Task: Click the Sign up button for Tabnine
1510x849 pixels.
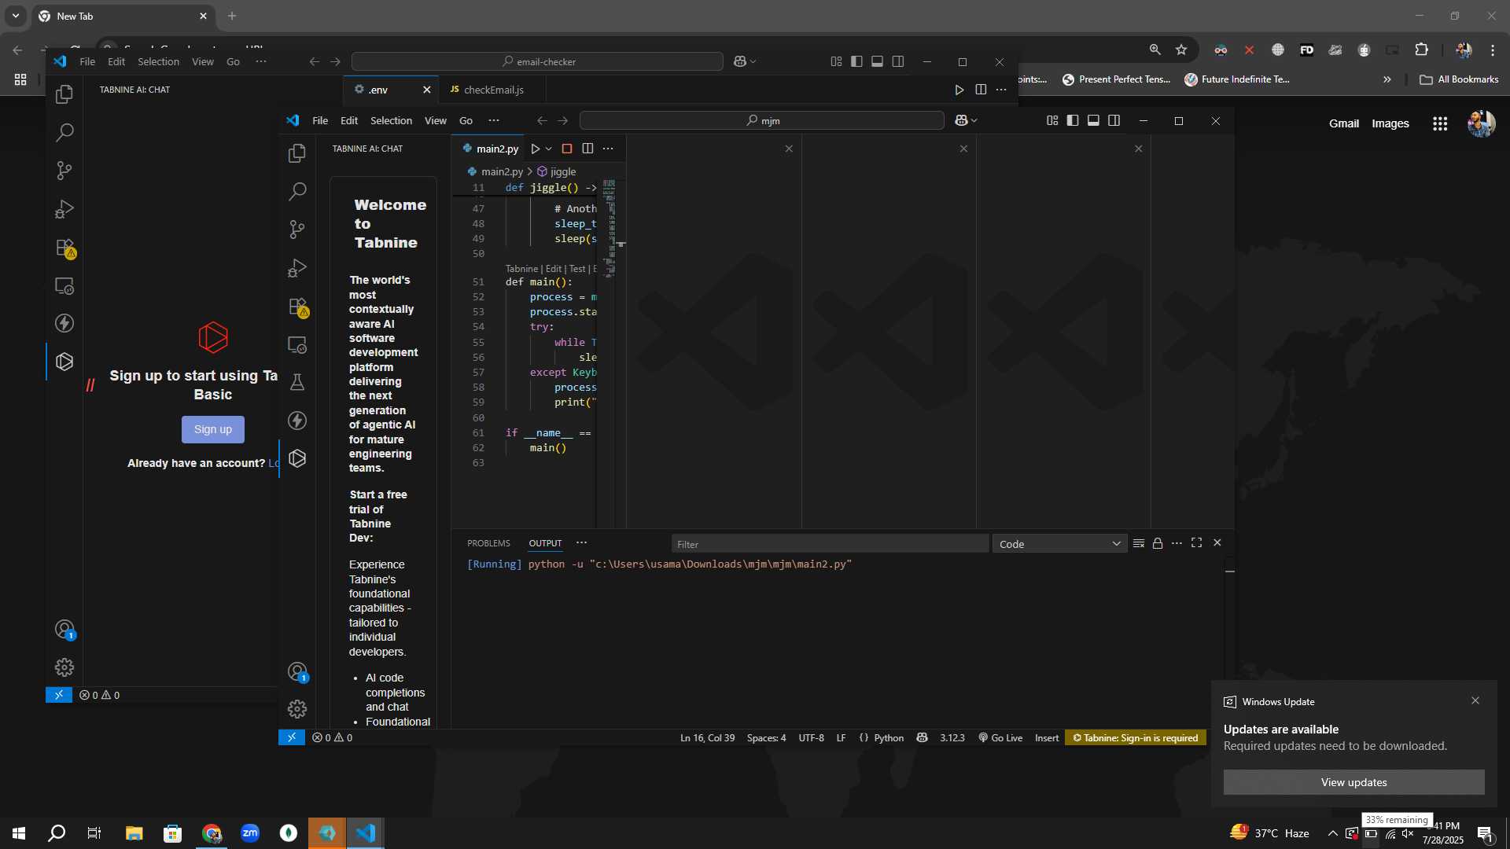Action: coord(213,429)
